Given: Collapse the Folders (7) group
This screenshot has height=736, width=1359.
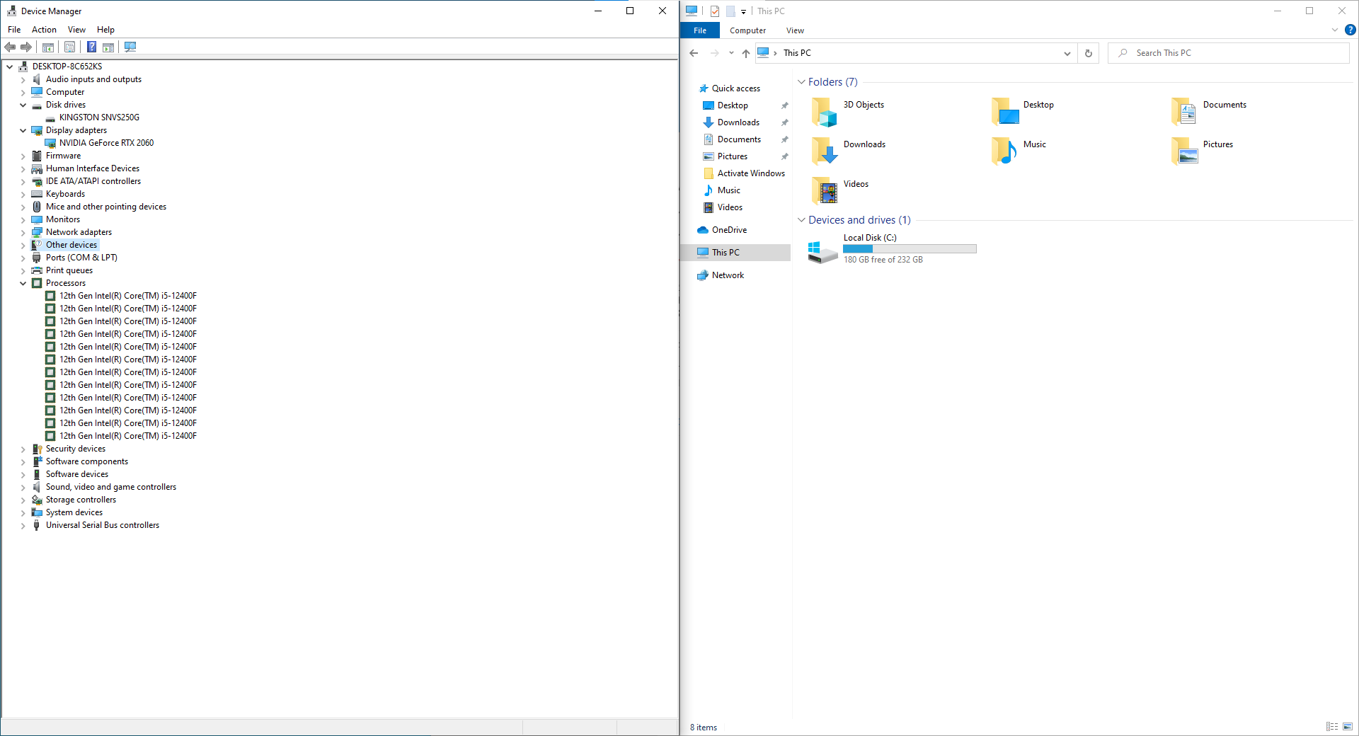Looking at the screenshot, I should (801, 82).
